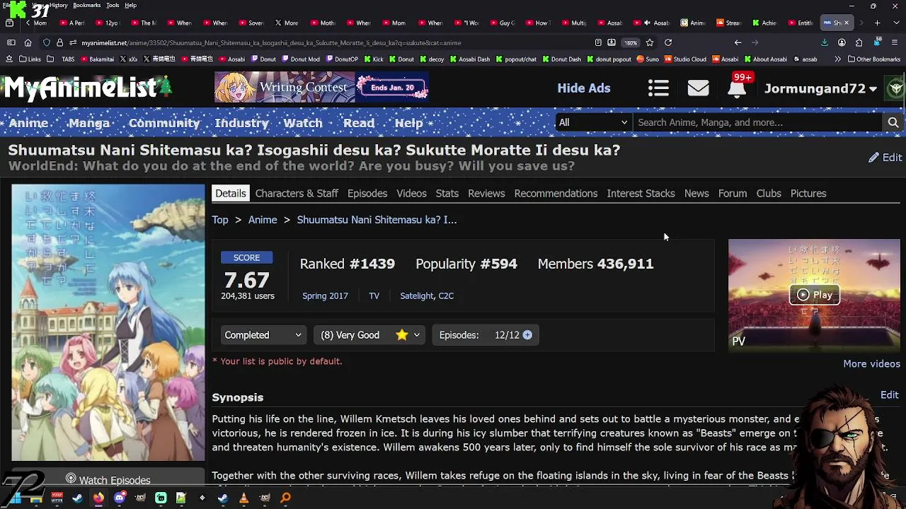Open Firefox in the taskbar
Image resolution: width=906 pixels, height=509 pixels.
[x=98, y=498]
